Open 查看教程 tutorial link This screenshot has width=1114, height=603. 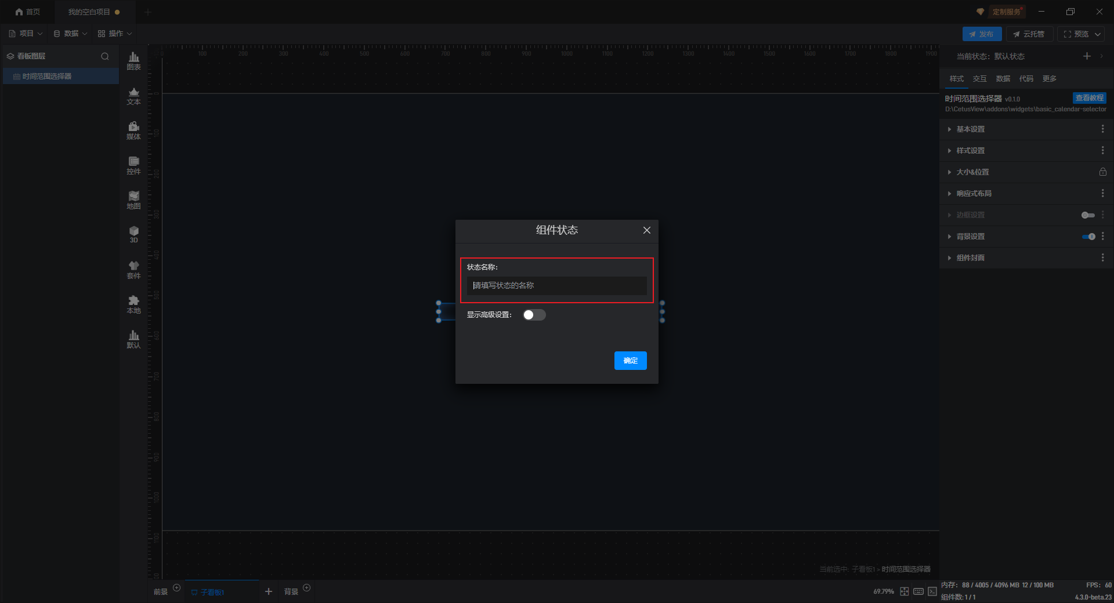click(1090, 98)
